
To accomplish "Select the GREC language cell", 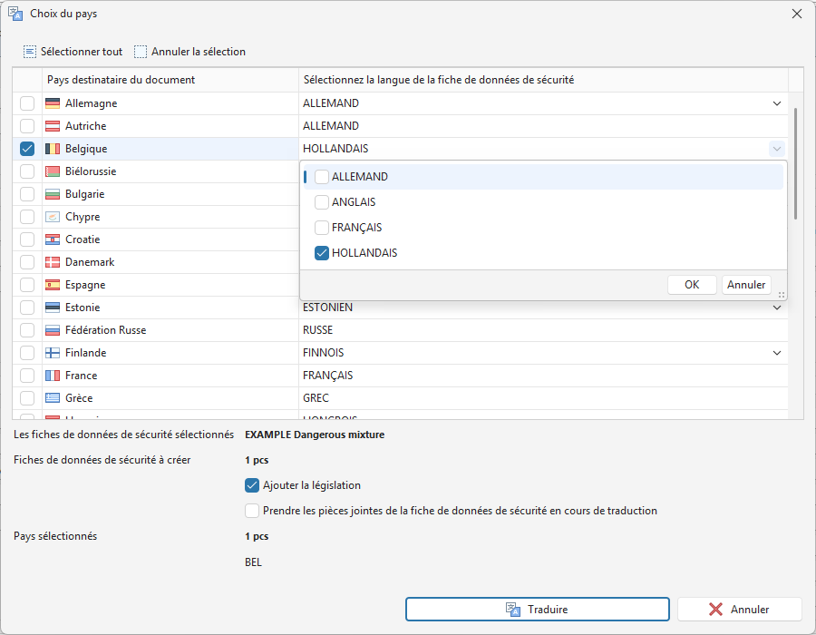I will tap(543, 398).
